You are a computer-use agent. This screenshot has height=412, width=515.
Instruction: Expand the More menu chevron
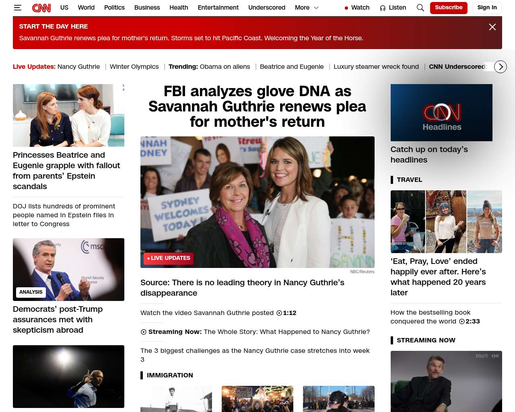click(316, 8)
